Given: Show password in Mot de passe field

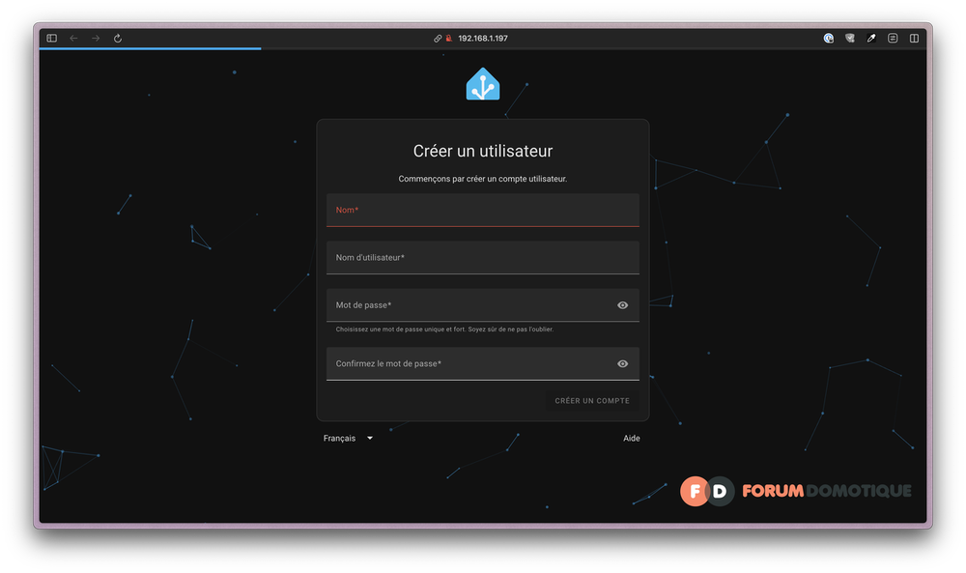Looking at the screenshot, I should click(623, 305).
